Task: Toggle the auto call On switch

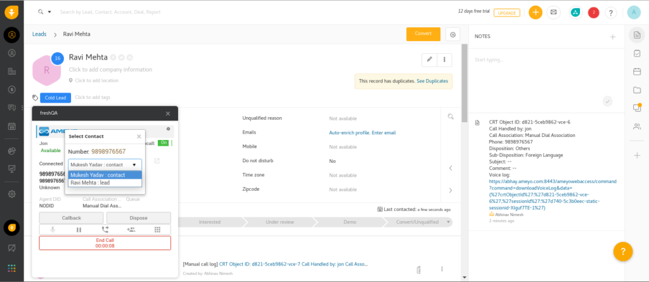Action: (165, 143)
